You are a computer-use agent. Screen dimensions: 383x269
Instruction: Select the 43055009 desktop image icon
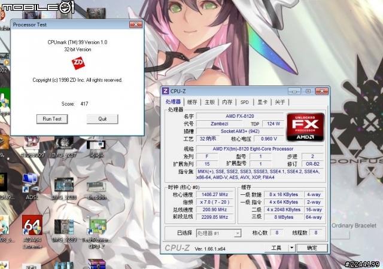32,147
